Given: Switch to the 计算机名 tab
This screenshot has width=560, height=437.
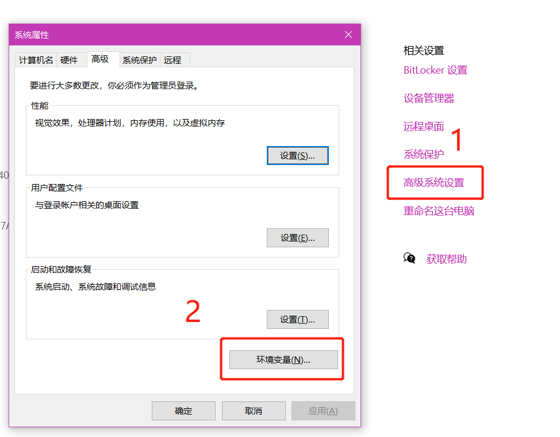Looking at the screenshot, I should tap(36, 60).
